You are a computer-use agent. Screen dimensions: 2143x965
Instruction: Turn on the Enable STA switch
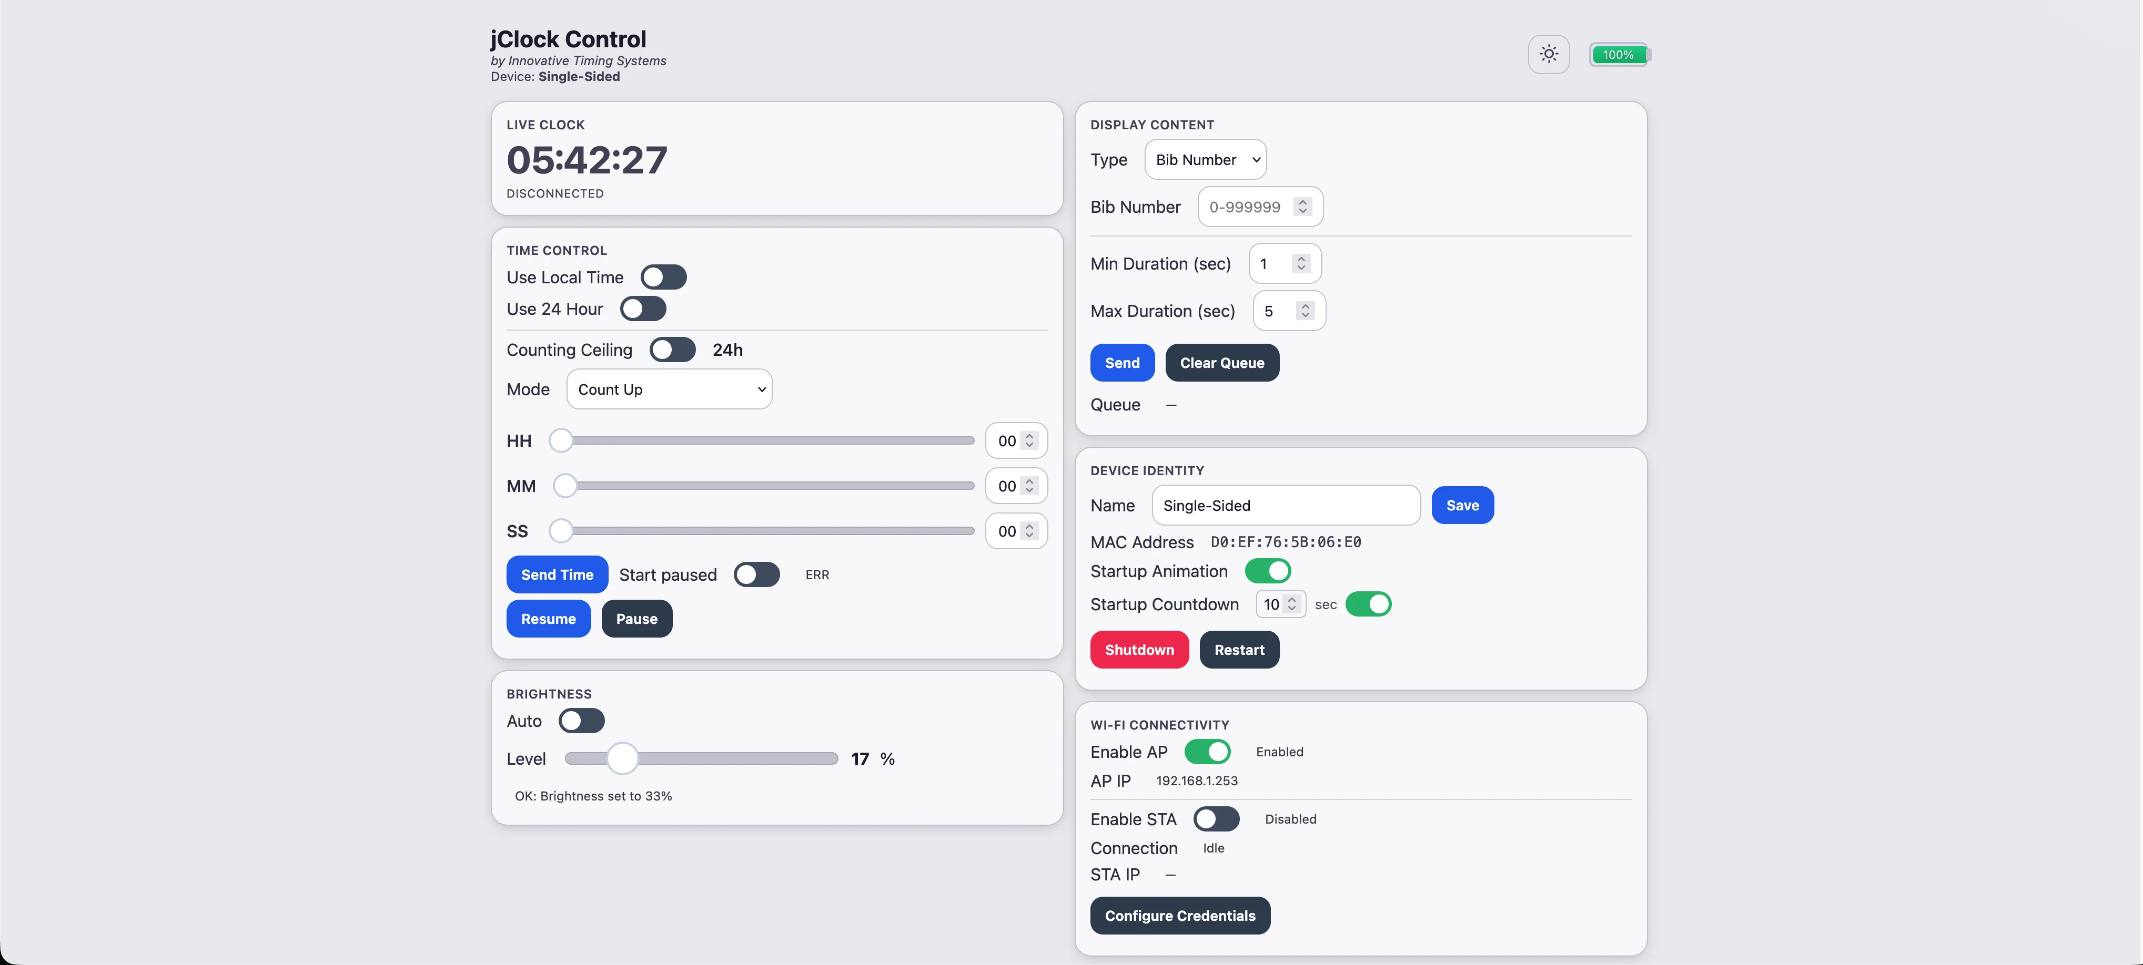point(1216,819)
